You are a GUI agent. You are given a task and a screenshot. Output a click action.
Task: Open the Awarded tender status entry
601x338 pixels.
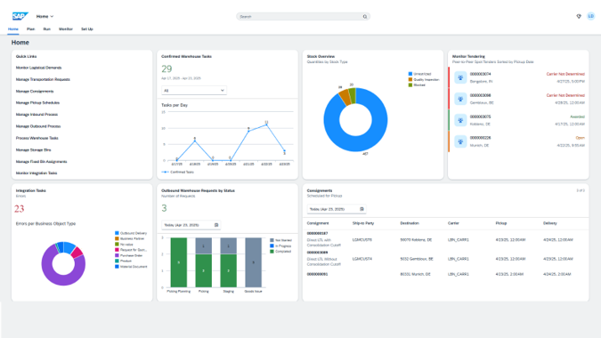click(x=518, y=120)
